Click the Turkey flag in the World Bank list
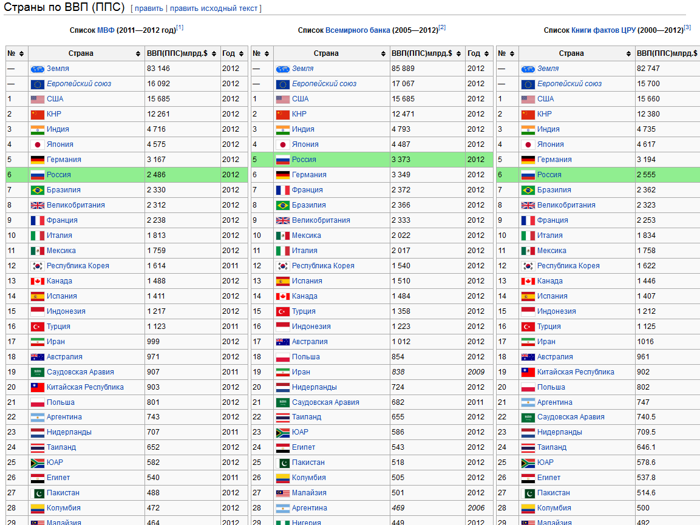The width and height of the screenshot is (700, 525). [282, 311]
